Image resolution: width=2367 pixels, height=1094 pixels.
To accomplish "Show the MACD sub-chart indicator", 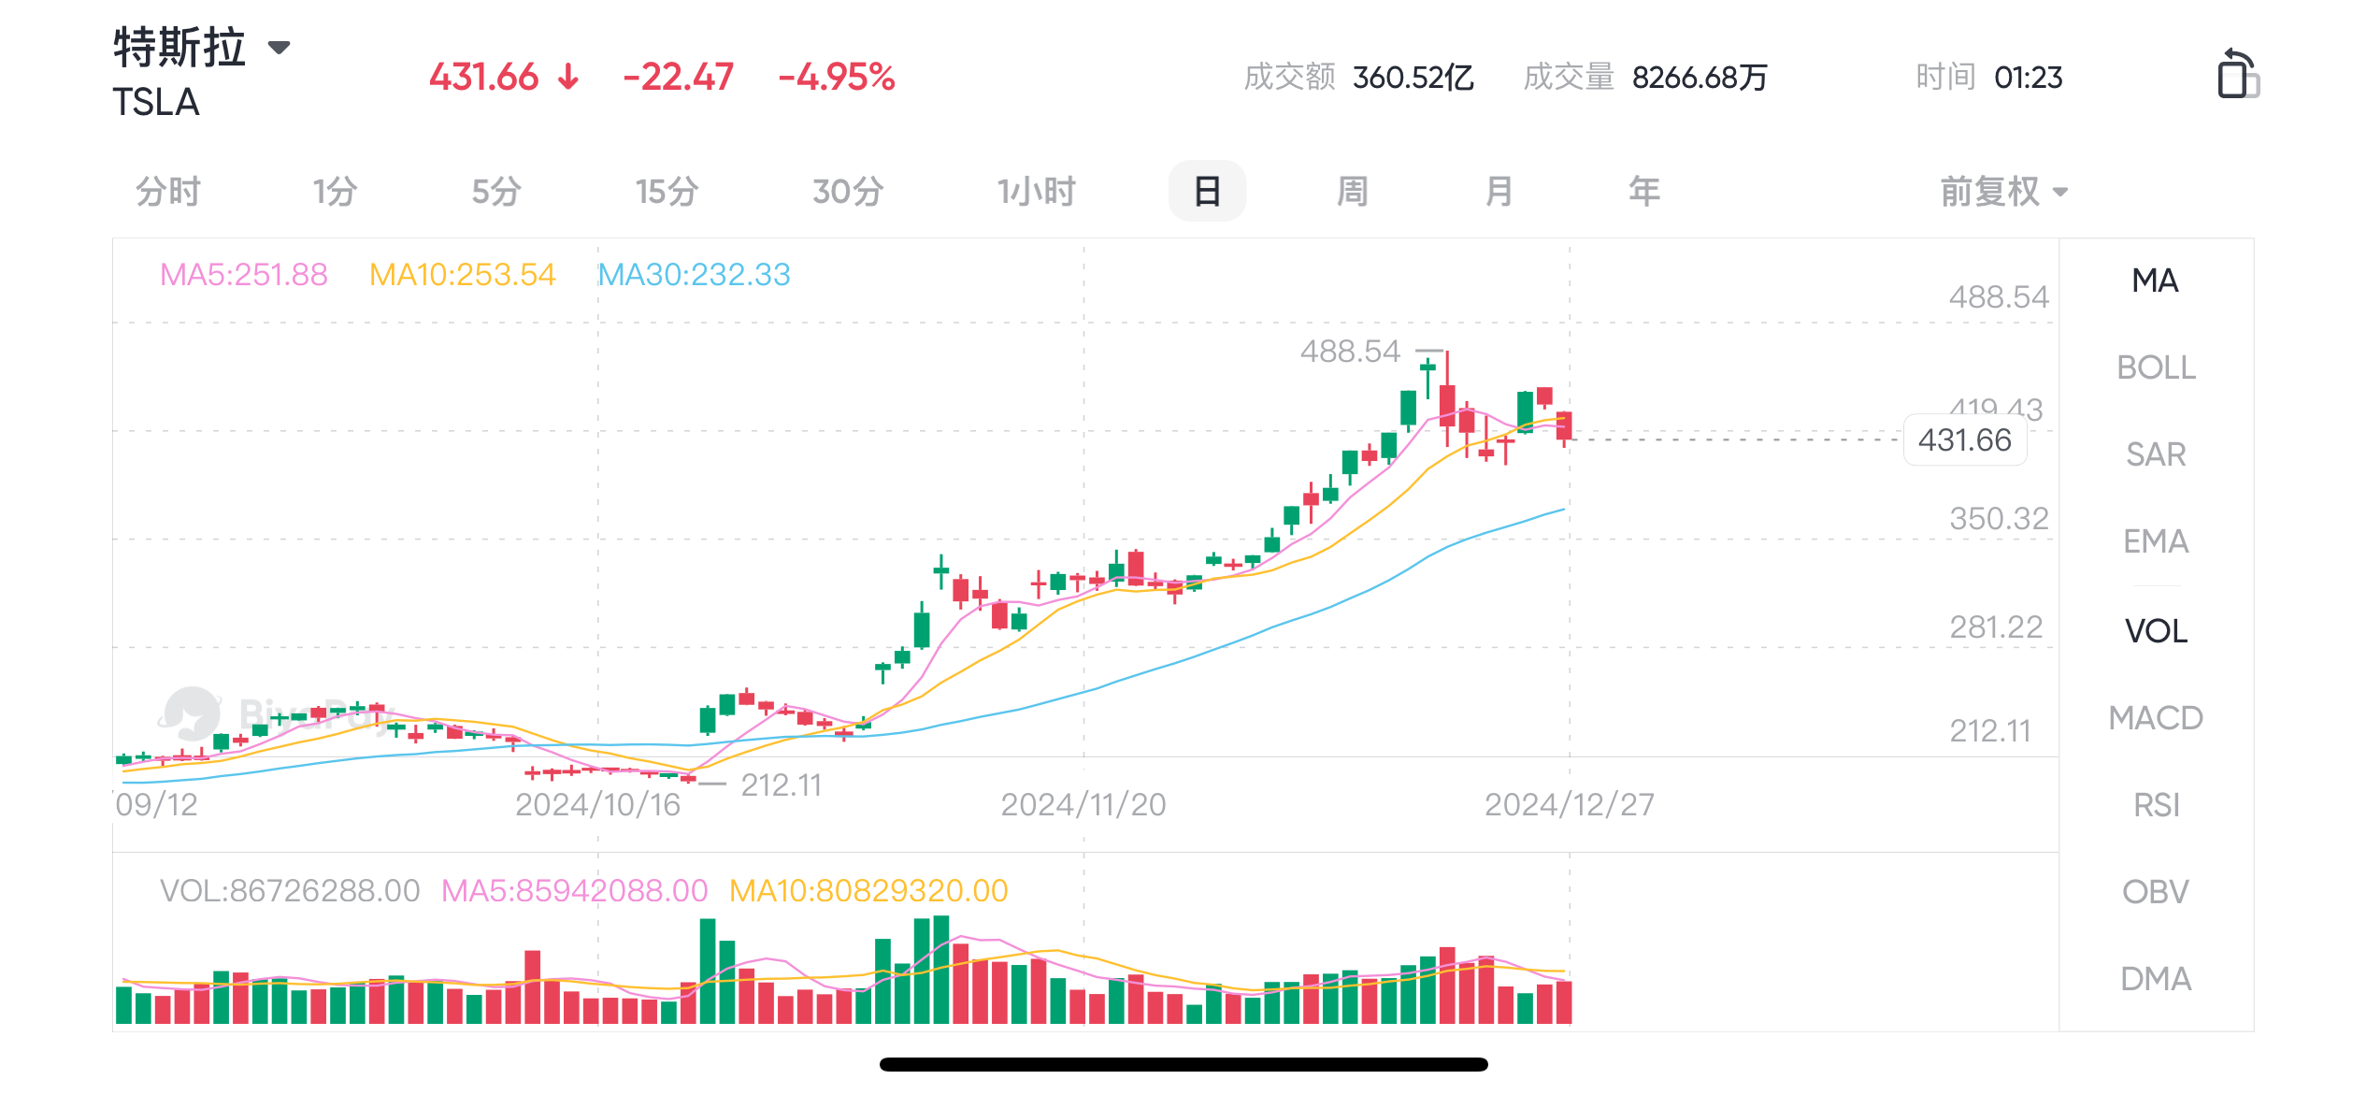I will tap(2156, 718).
